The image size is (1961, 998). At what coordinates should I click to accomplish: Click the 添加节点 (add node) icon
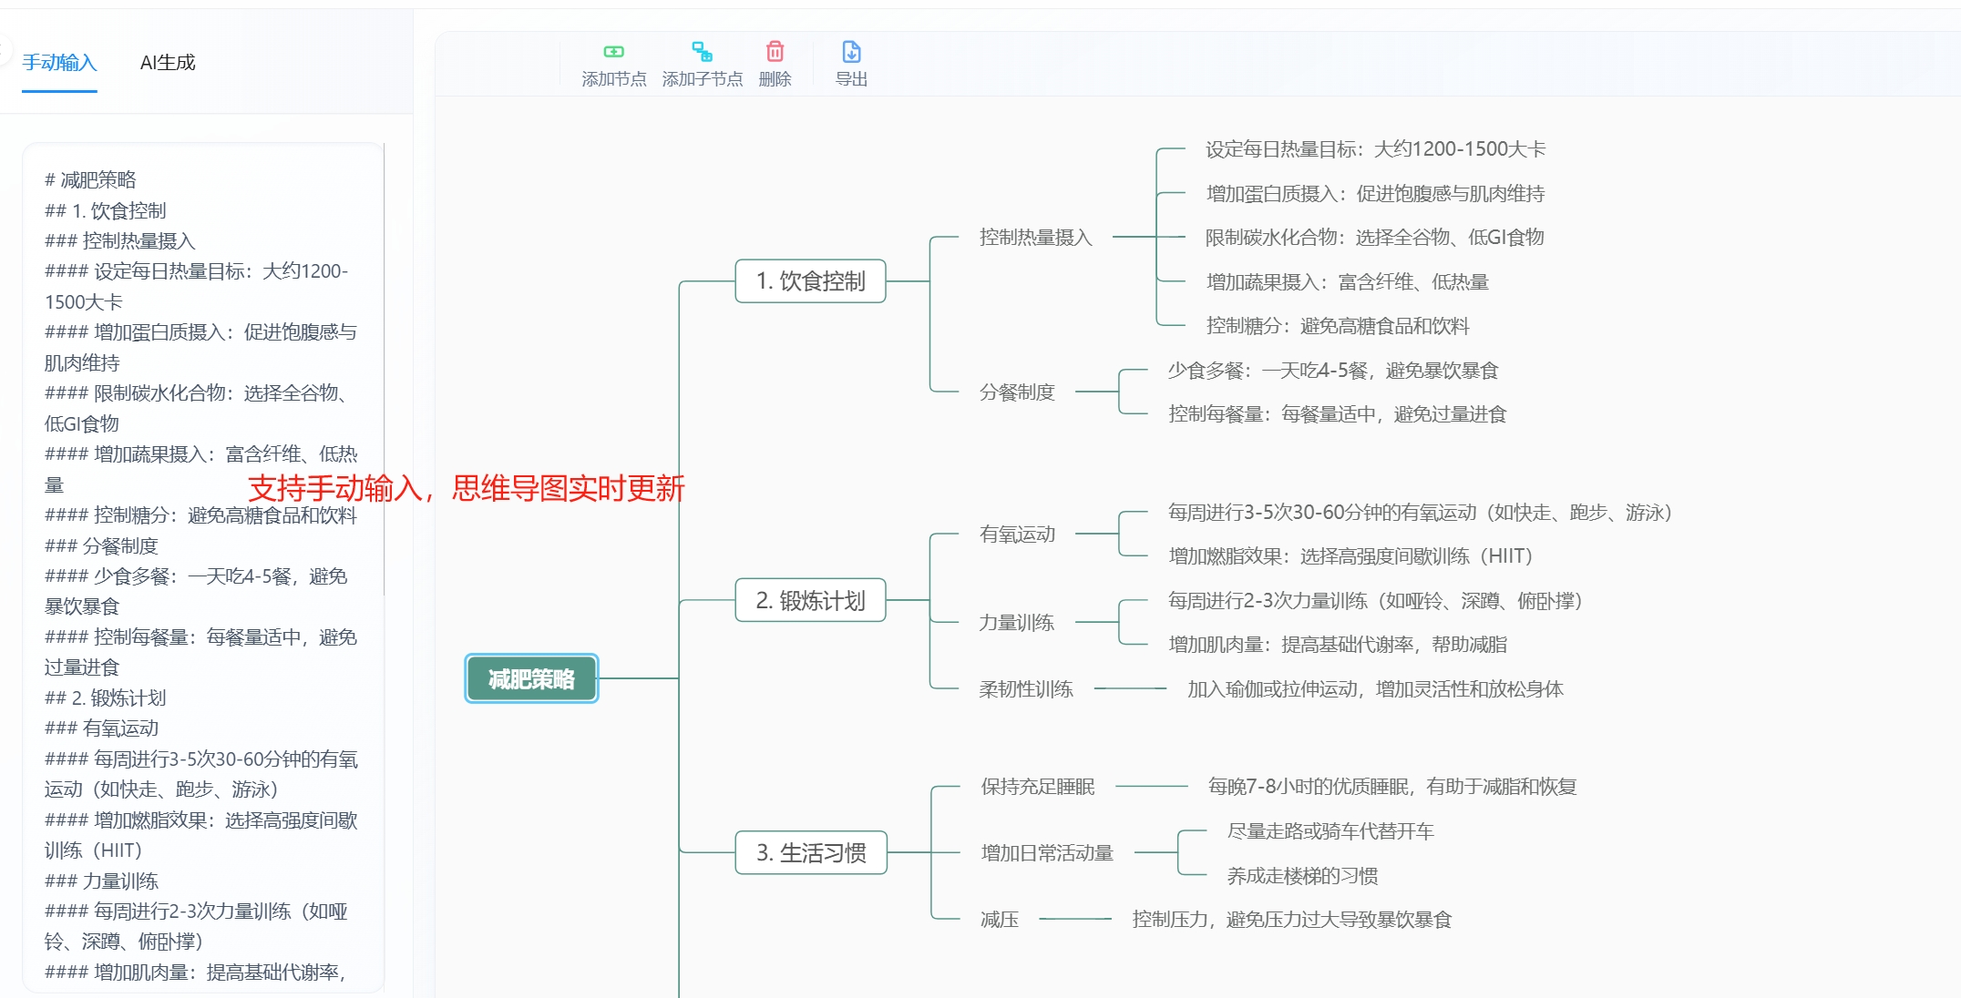614,52
